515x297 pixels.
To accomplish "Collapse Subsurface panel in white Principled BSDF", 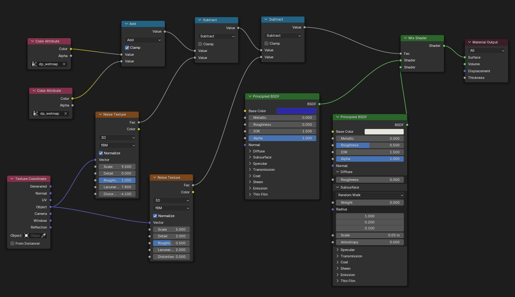I will point(337,187).
